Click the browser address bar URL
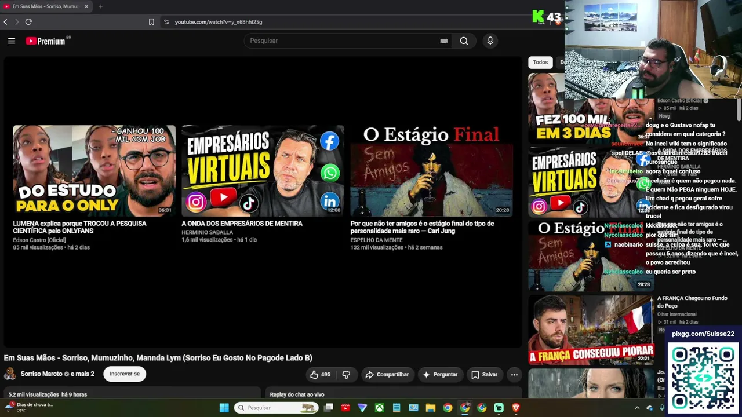Screen dimensions: 742x417 click(x=219, y=22)
